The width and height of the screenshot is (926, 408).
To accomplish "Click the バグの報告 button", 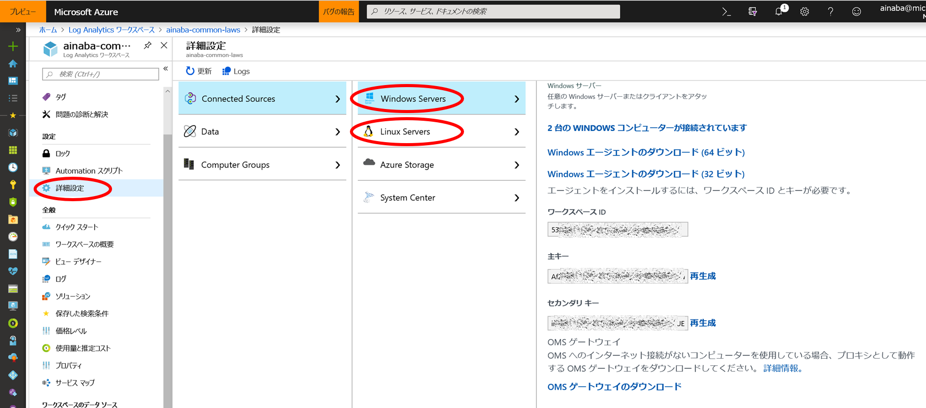I will pyautogui.click(x=339, y=11).
